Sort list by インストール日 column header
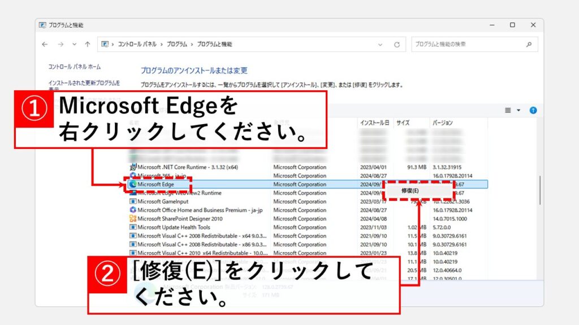The width and height of the screenshot is (579, 325). click(x=374, y=122)
